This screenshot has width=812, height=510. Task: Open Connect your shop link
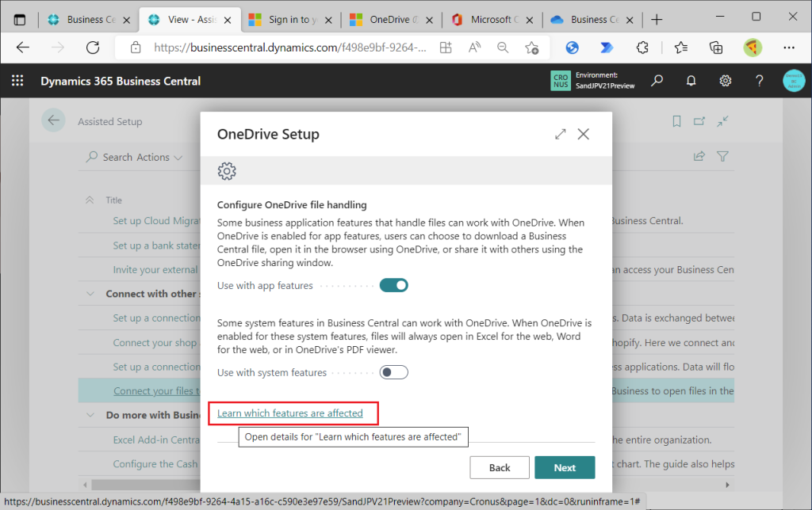pyautogui.click(x=155, y=342)
